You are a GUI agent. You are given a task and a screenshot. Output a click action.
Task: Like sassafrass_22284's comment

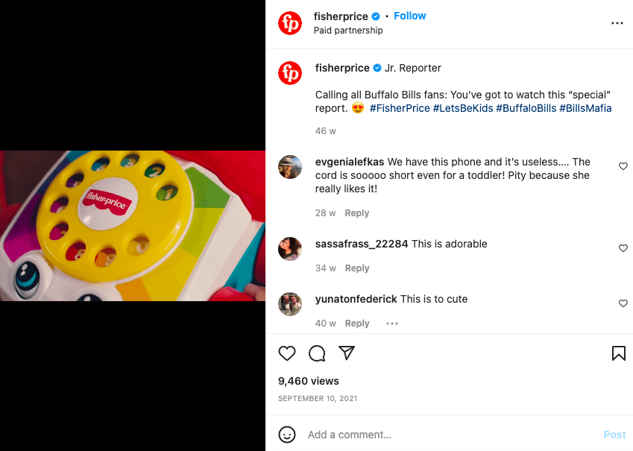coord(623,248)
